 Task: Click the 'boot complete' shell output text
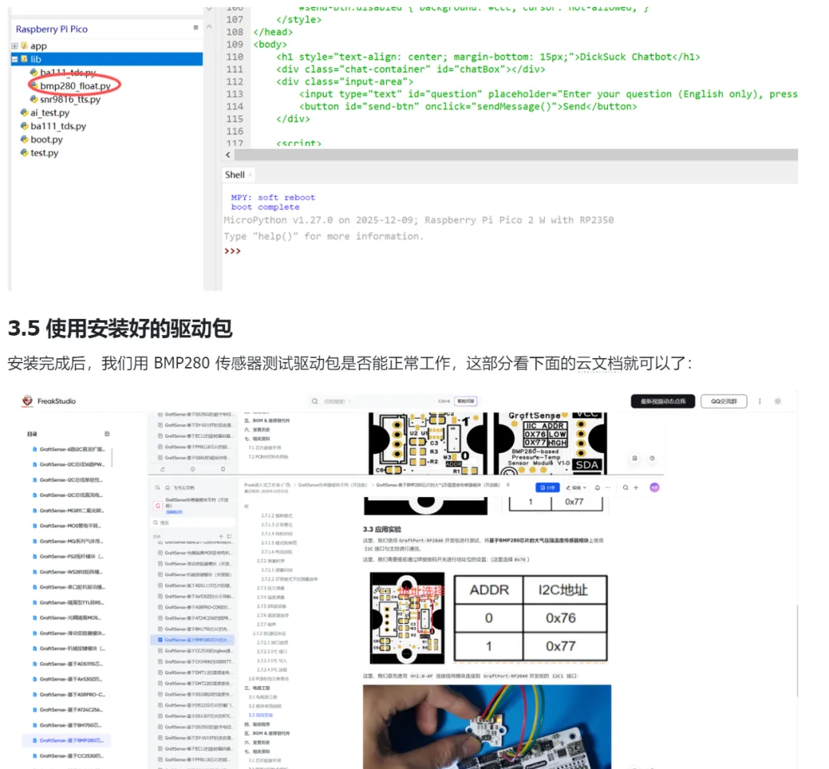click(x=265, y=207)
